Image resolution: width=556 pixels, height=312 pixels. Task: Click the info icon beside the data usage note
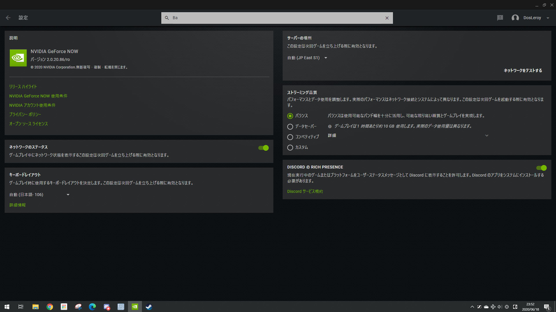(x=330, y=126)
